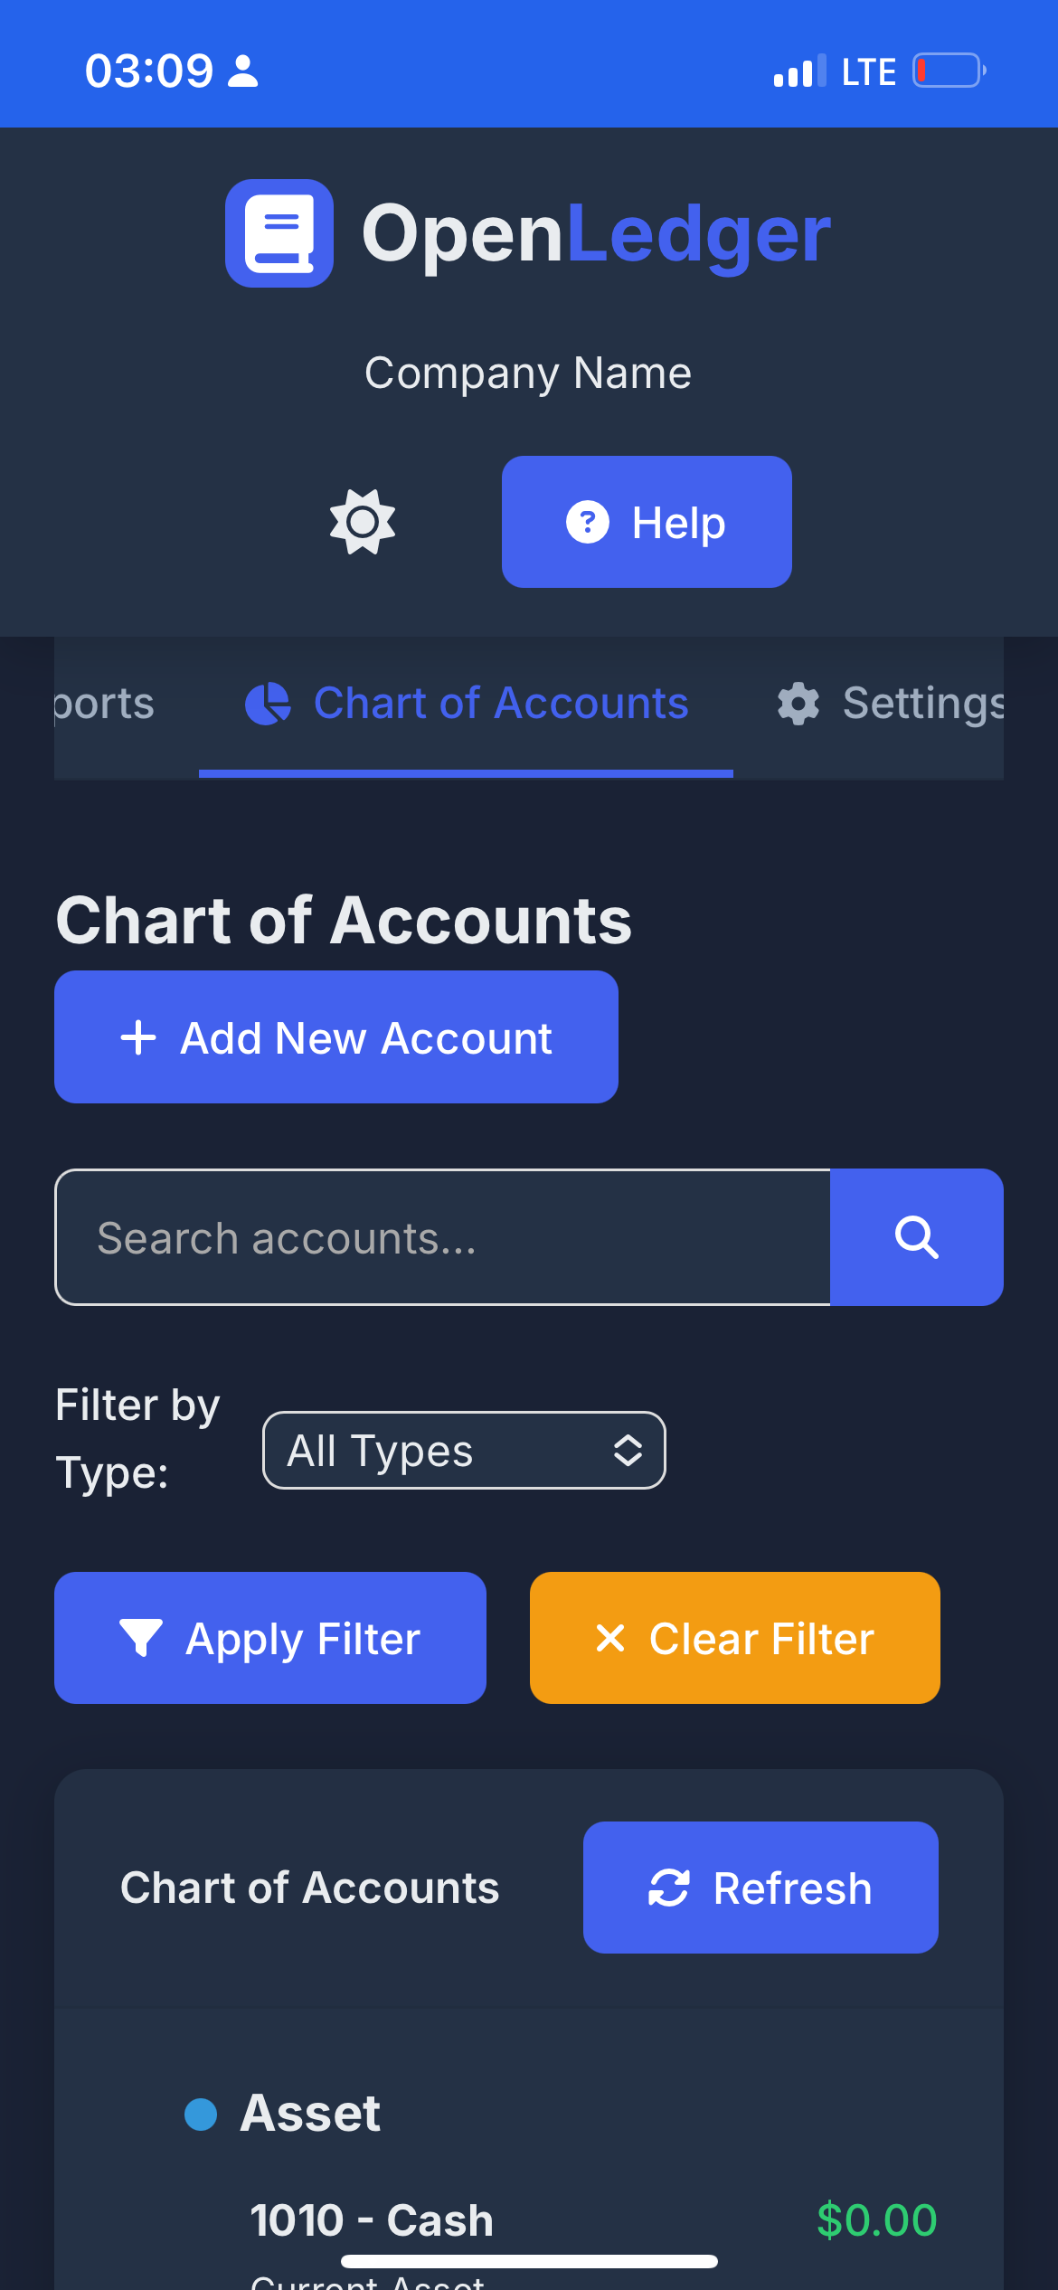Open the Settings tab

(x=891, y=704)
